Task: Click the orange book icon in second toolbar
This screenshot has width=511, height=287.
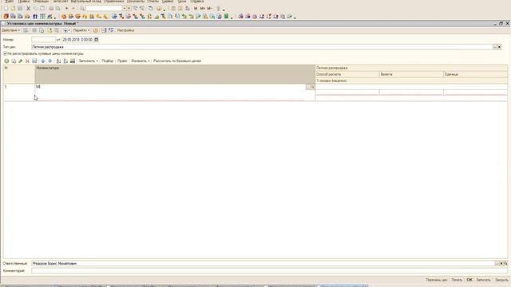Action: click(6, 16)
